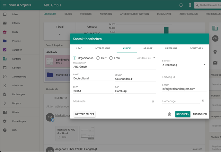This screenshot has height=152, width=221.
Task: Select the Kunde tab
Action: coord(127,48)
